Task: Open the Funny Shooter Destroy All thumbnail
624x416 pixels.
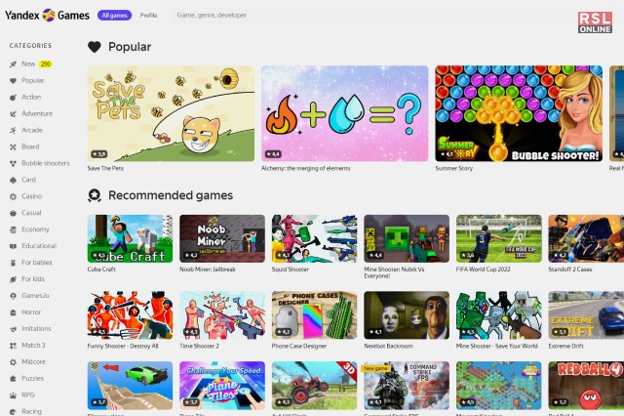Action: [x=130, y=315]
